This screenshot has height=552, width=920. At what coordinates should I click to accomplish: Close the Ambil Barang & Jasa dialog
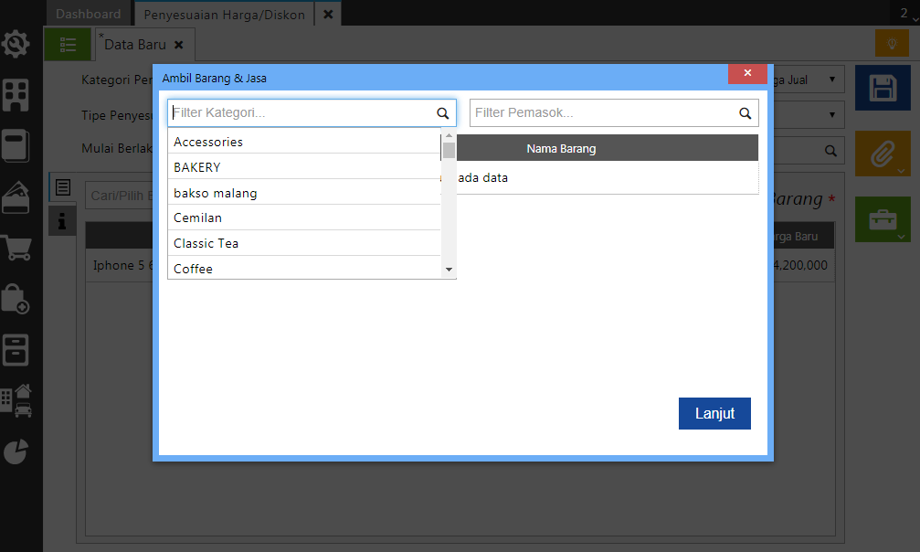tap(747, 73)
